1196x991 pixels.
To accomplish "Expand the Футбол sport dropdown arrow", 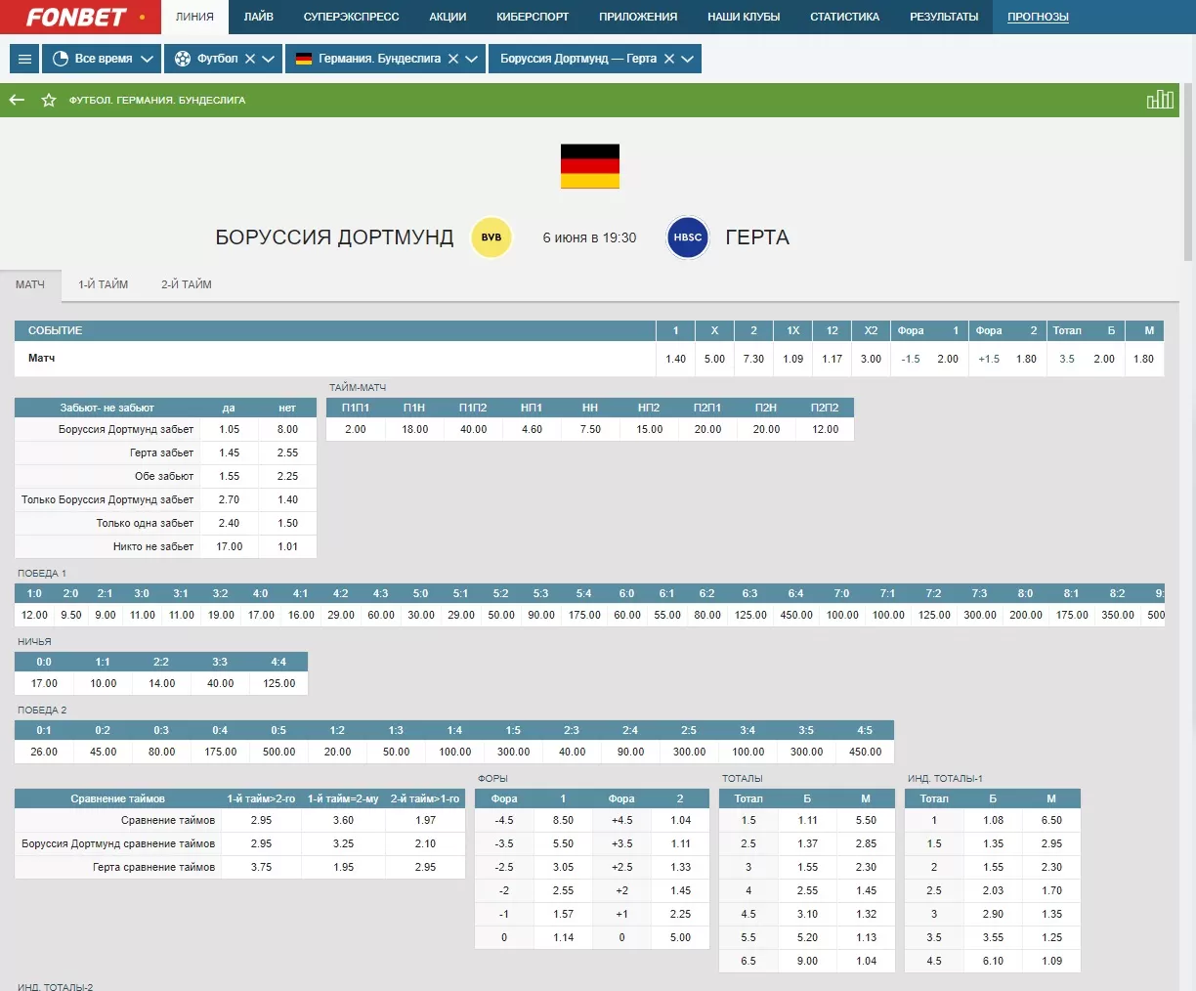I will coord(269,59).
